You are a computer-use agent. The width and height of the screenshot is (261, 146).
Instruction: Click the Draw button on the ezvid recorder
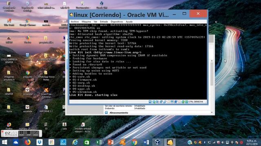(x=35, y=133)
